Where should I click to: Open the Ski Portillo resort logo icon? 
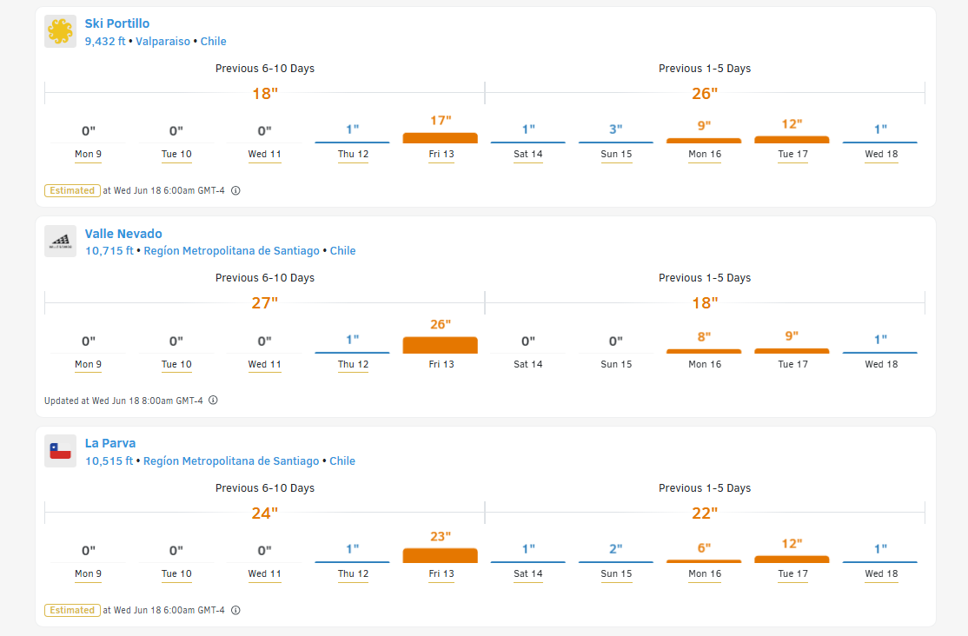[x=60, y=31]
